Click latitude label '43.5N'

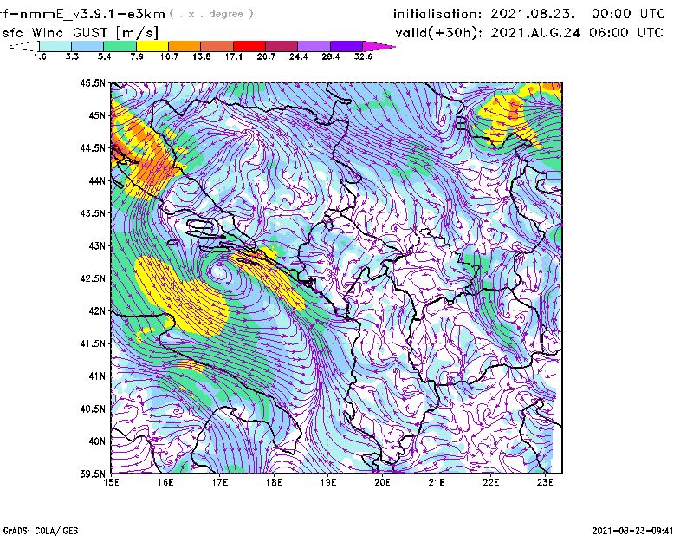pos(93,212)
